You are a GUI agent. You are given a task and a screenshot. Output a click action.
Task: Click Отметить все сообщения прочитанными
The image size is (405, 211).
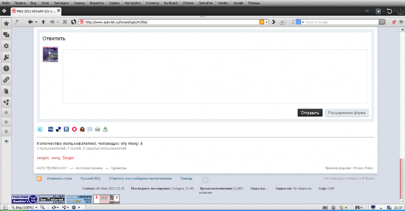pos(140,178)
